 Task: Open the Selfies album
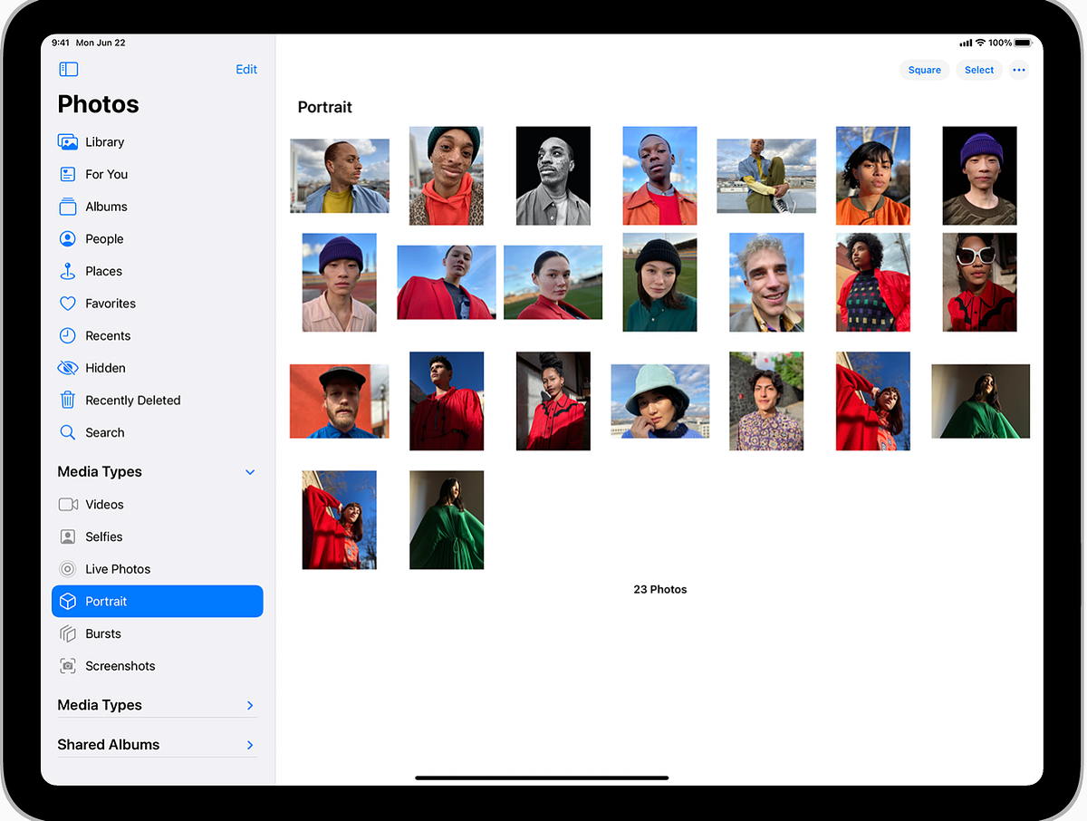pyautogui.click(x=103, y=536)
